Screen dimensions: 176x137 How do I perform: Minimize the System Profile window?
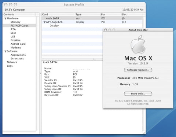point(11,5)
